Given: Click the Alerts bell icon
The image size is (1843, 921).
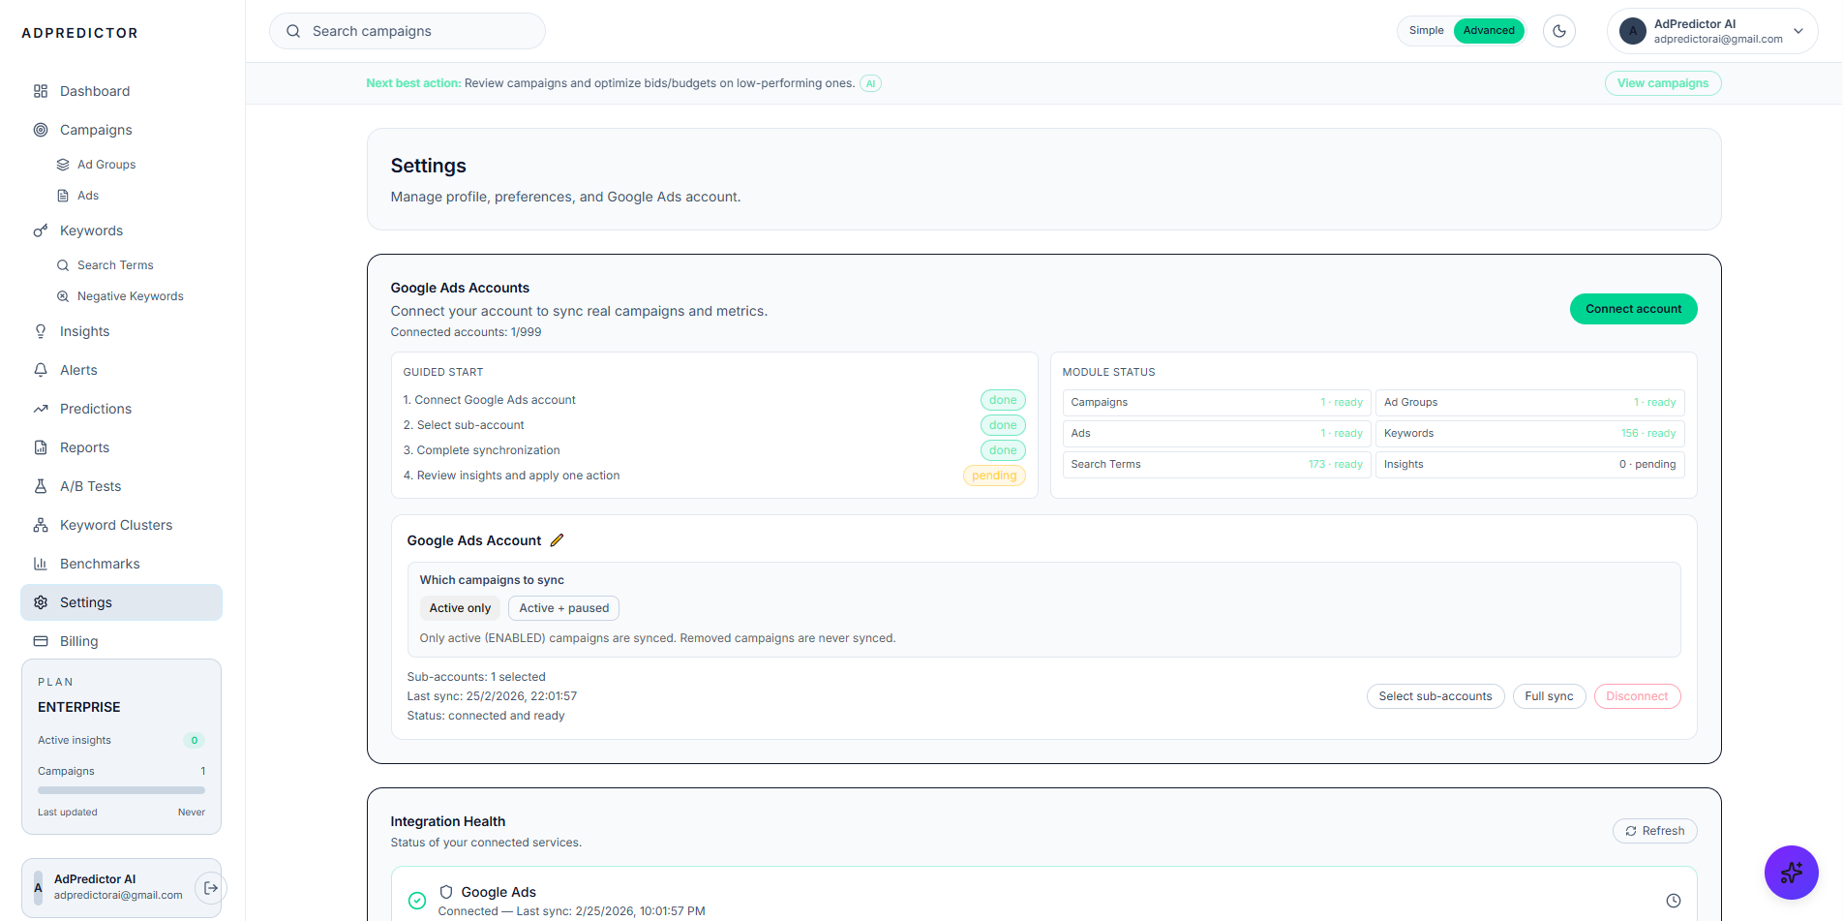Looking at the screenshot, I should (40, 369).
